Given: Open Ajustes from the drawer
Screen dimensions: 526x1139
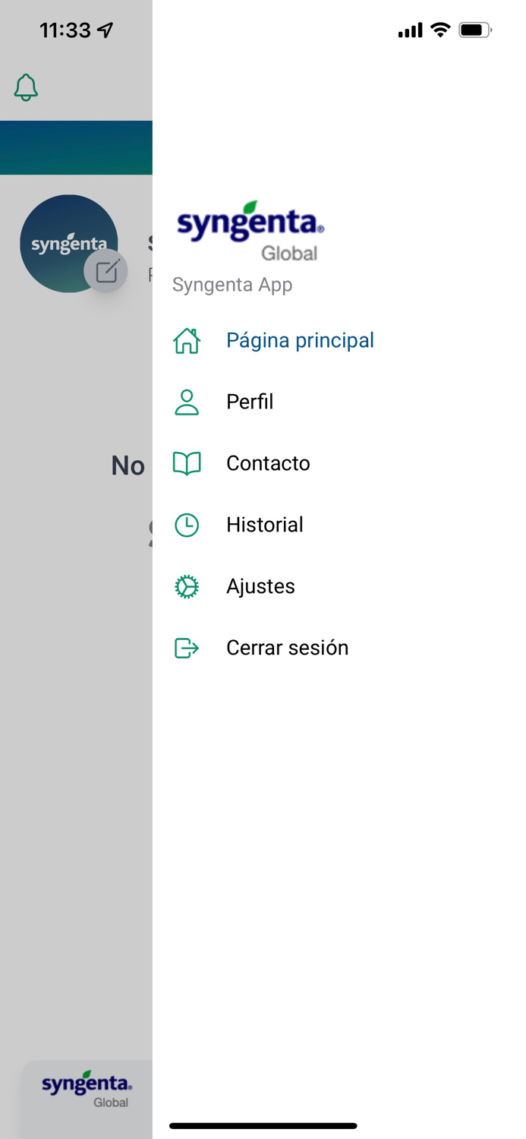Looking at the screenshot, I should [260, 586].
